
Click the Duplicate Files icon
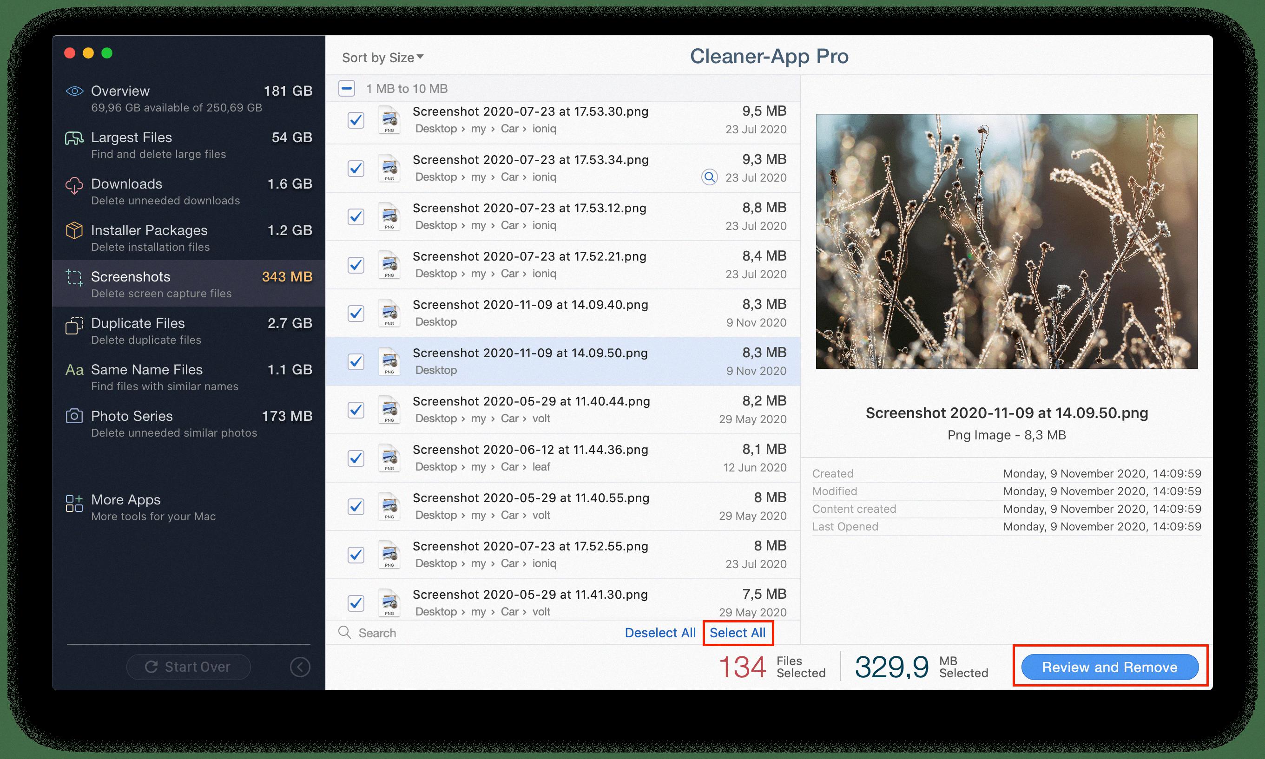pyautogui.click(x=74, y=325)
